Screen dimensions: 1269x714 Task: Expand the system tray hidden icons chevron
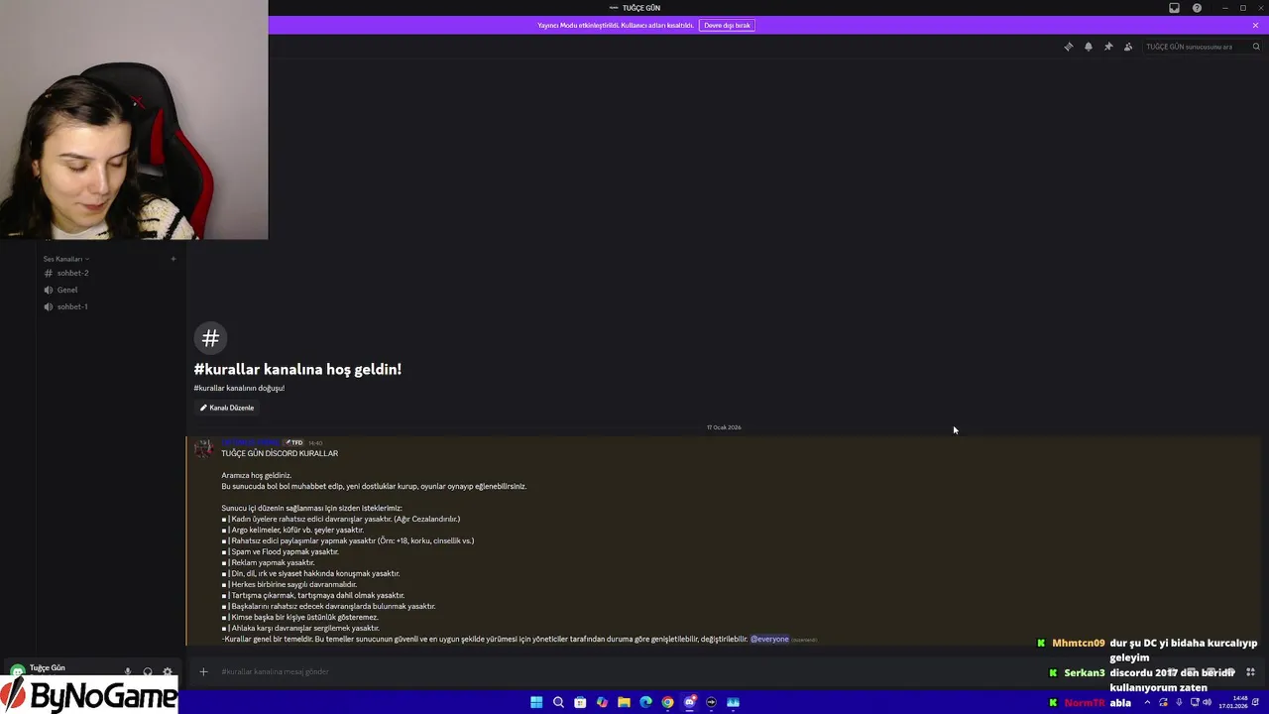[x=1147, y=702]
